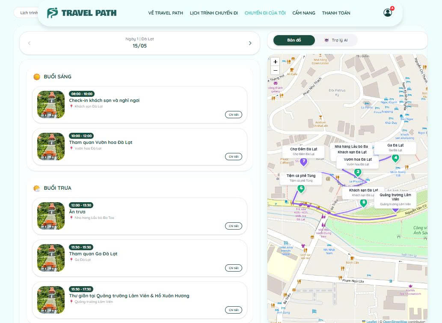This screenshot has height=323, width=442.
Task: Open Thanh Toán menu item
Action: click(336, 13)
